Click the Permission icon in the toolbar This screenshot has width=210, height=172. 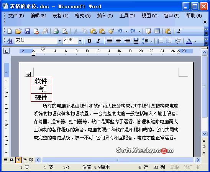coord(36,31)
